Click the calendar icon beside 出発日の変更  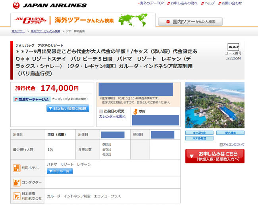pyautogui.click(x=101, y=111)
